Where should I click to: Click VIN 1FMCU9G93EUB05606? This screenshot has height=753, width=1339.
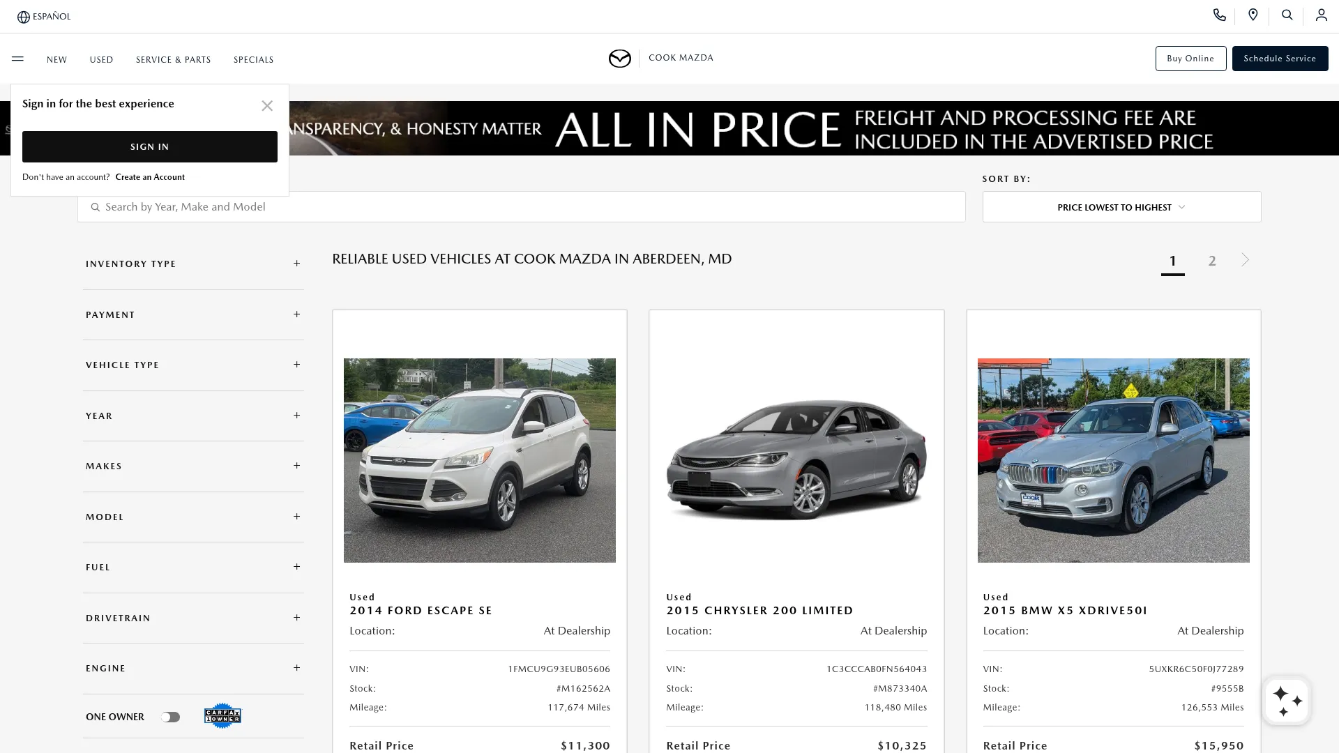tap(559, 669)
